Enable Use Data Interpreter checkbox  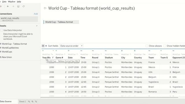point(1,30)
